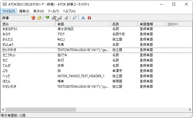The height and width of the screenshot is (118, 193).
Task: Click the second grayed-out pencil icon
Action: coord(60,18)
